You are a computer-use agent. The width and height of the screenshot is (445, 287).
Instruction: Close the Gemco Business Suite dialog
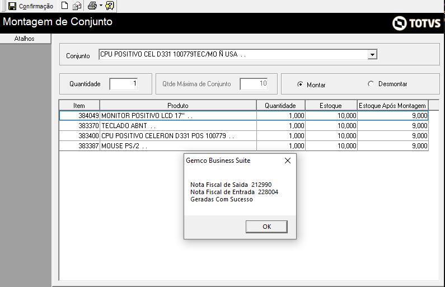click(288, 161)
